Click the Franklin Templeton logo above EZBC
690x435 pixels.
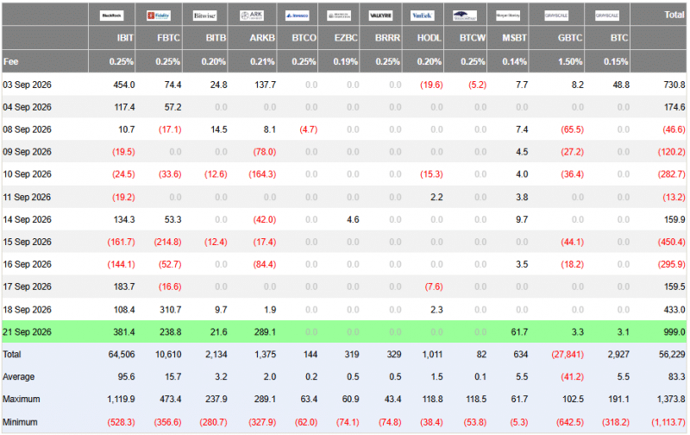tap(339, 16)
